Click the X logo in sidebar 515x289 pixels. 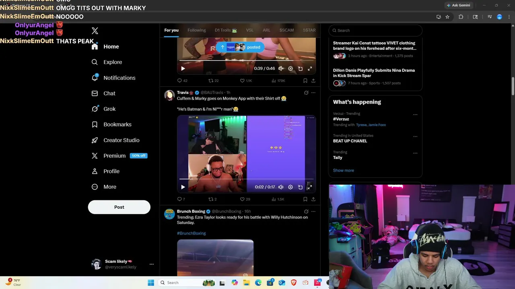(95, 31)
